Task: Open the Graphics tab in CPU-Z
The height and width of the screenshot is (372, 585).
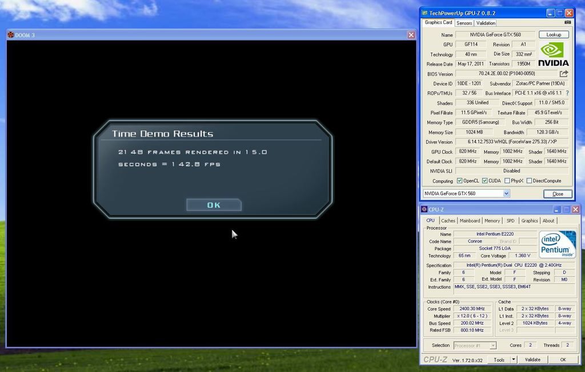Action: click(530, 221)
